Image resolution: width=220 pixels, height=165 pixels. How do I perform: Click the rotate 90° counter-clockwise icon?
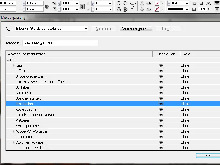tap(125, 3)
